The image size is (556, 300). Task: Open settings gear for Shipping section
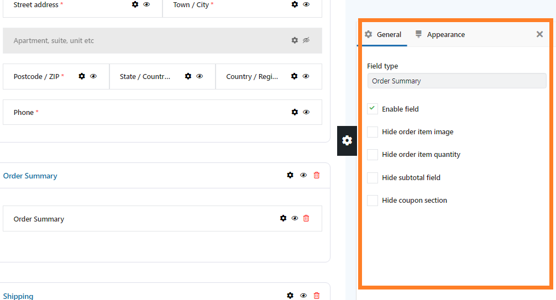[290, 296]
